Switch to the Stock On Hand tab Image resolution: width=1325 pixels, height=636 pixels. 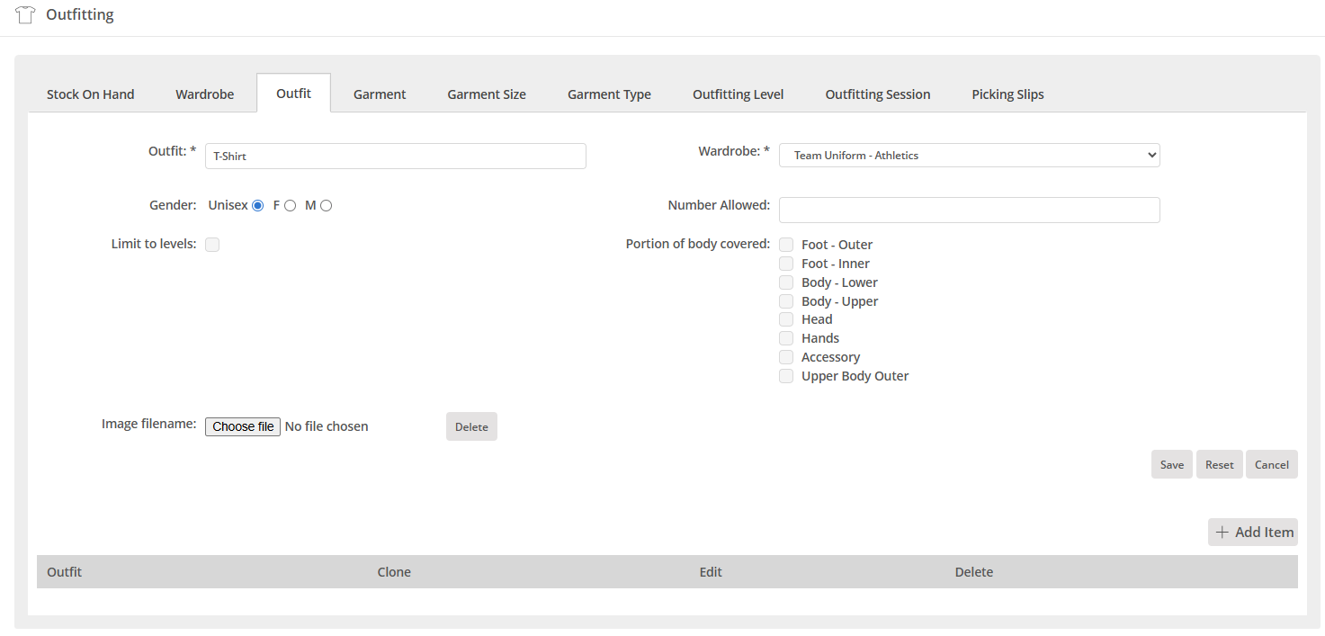pyautogui.click(x=90, y=94)
